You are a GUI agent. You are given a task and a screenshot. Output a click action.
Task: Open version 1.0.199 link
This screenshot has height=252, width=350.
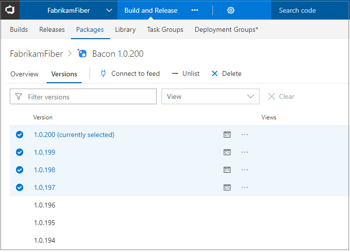point(45,152)
